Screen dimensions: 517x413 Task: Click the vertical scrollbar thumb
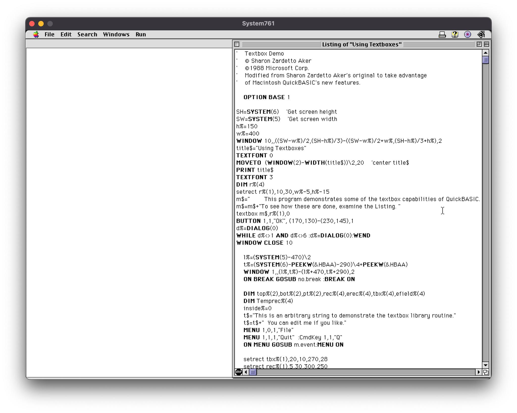coord(485,60)
